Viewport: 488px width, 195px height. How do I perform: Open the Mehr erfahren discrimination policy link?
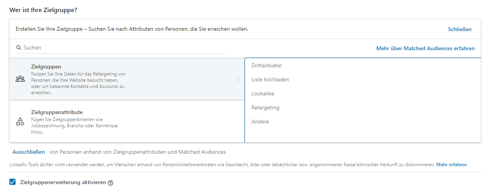[451, 165]
